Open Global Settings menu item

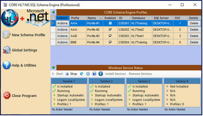pos(24,50)
